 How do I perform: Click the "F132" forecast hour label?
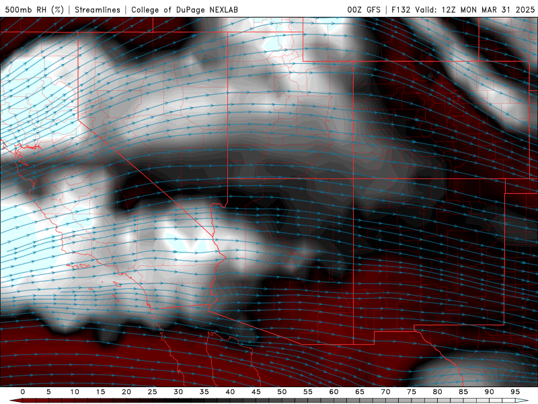tap(401, 9)
